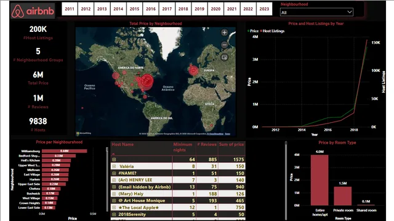Expand the #NAME? host row
This screenshot has width=394, height=221.
114,173
